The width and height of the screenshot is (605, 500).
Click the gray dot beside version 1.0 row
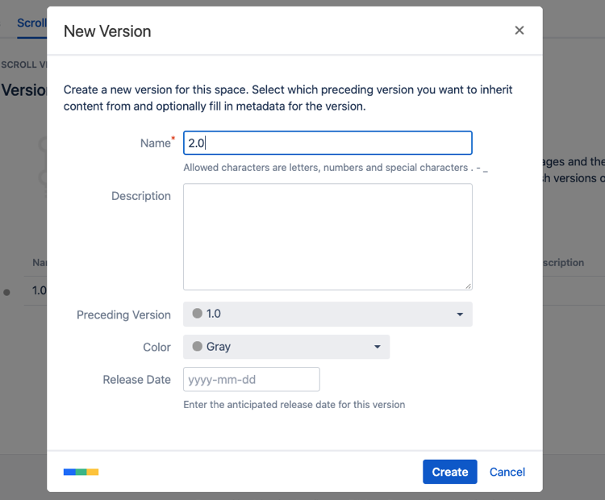(7, 292)
